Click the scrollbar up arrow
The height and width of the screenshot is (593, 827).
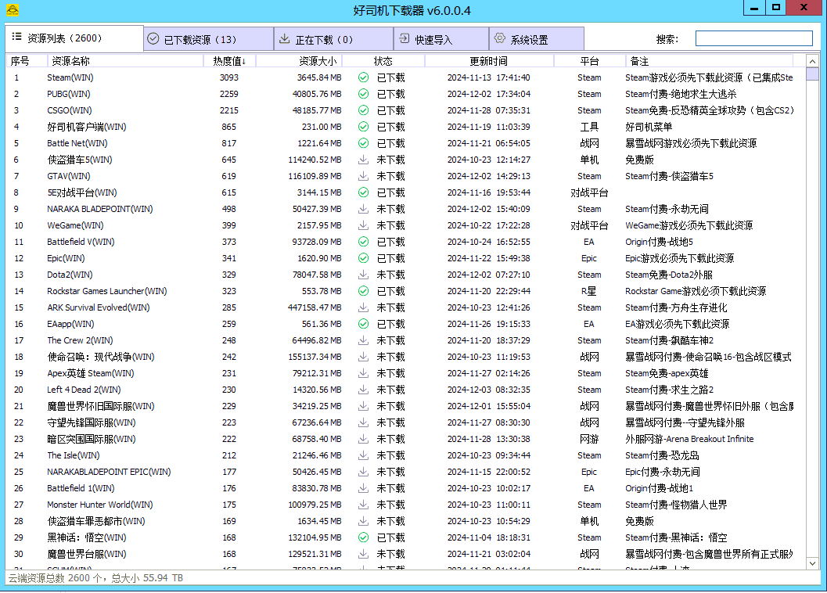812,61
